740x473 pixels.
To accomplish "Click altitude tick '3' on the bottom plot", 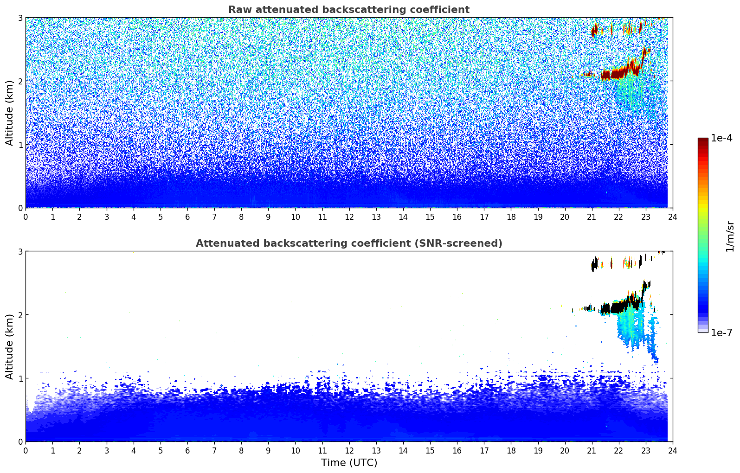I will pos(20,251).
